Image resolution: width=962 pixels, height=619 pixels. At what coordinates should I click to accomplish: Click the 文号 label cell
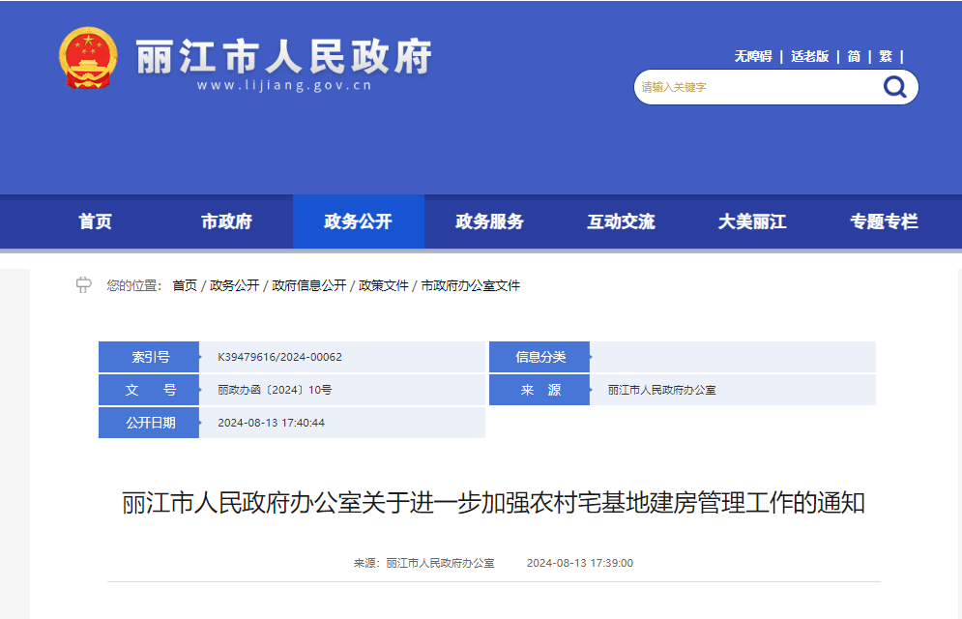coord(149,390)
